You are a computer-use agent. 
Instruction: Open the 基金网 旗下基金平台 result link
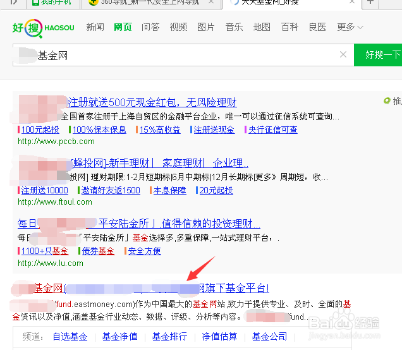(x=151, y=288)
